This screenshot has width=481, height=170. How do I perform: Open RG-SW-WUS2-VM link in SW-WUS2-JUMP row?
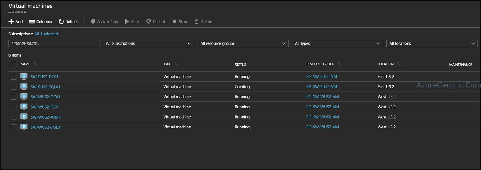pyautogui.click(x=323, y=117)
